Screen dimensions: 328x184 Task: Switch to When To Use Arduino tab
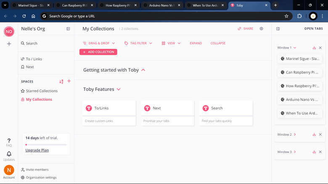(205, 5)
